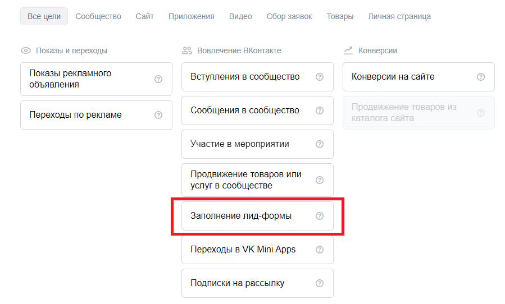Open help for "Переходы в VK Mini Apps"
This screenshot has height=304, width=505.
(x=320, y=250)
